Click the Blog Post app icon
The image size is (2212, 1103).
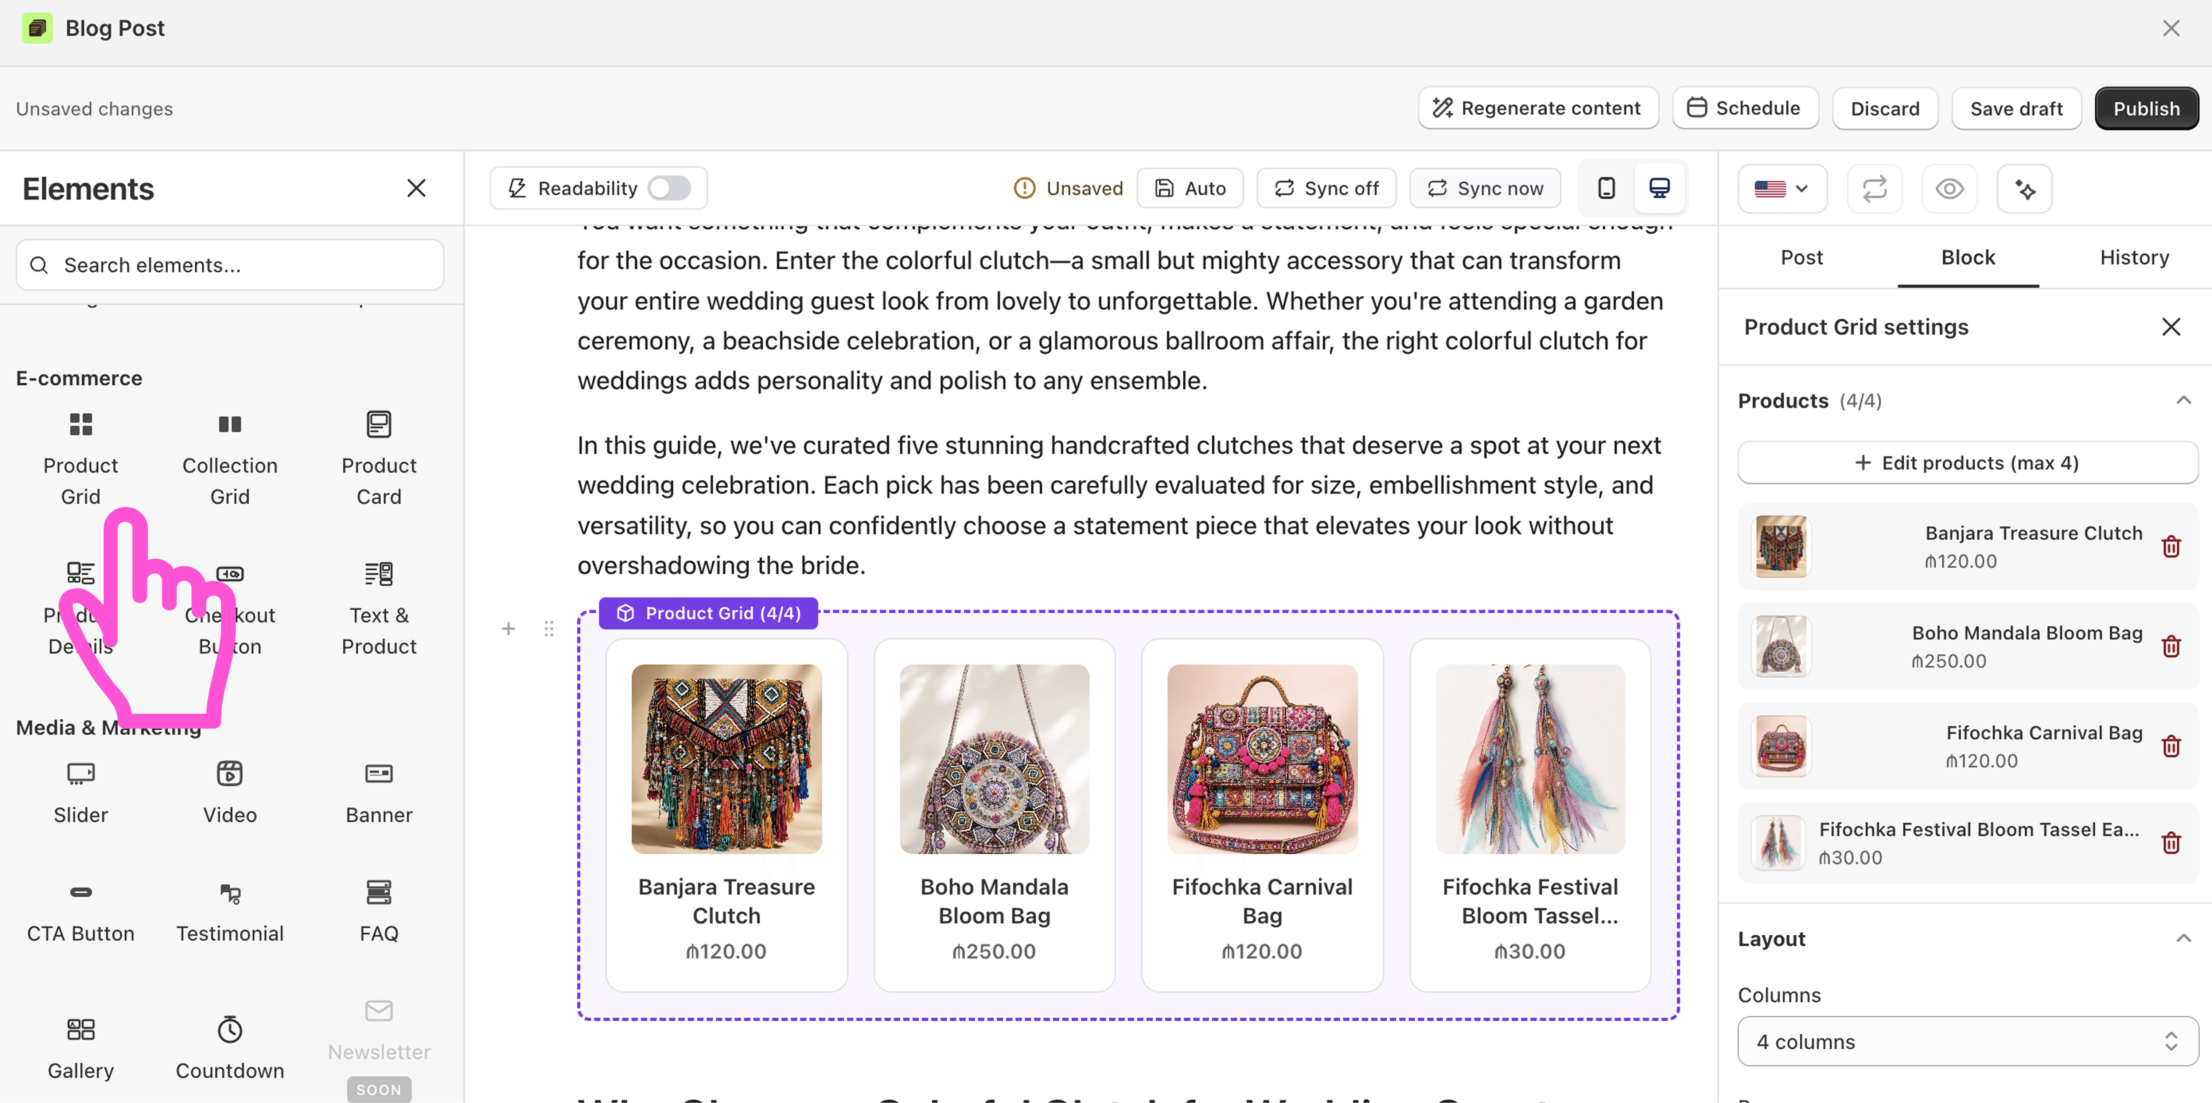pos(37,28)
